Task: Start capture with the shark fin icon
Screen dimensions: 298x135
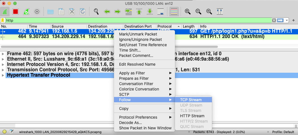Action: [x=5, y=12]
